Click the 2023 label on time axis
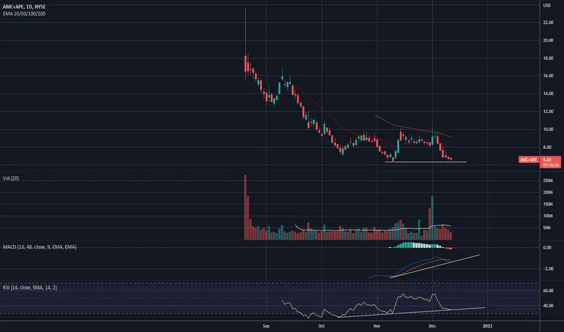The width and height of the screenshot is (564, 332). click(x=487, y=326)
